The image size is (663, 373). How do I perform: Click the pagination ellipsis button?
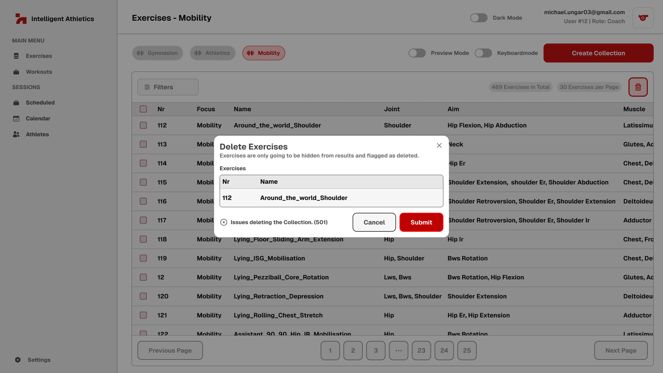(398, 351)
